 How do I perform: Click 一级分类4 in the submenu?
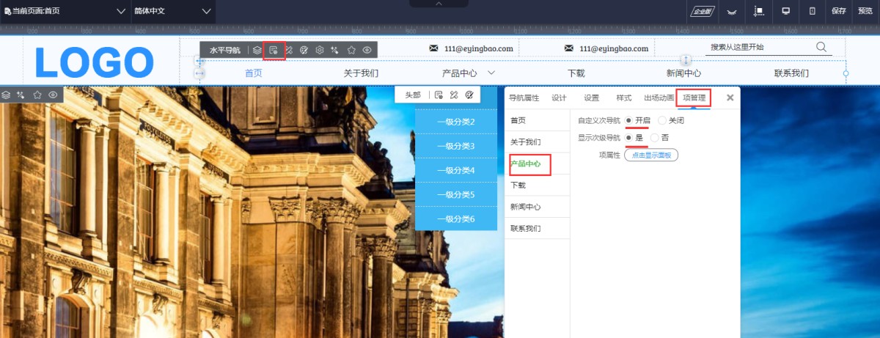click(456, 170)
